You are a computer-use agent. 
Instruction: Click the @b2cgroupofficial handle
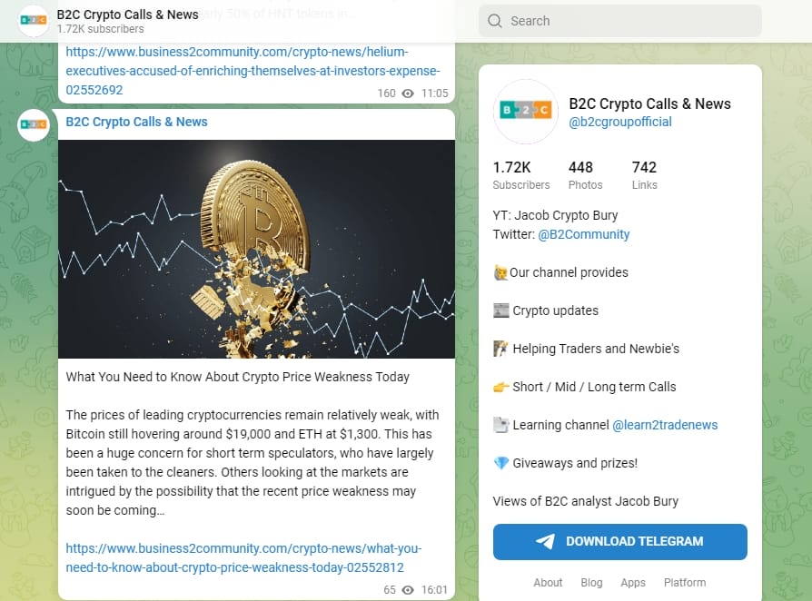(620, 122)
